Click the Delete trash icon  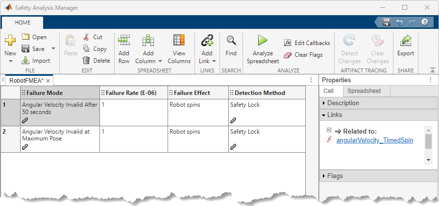pyautogui.click(x=87, y=61)
